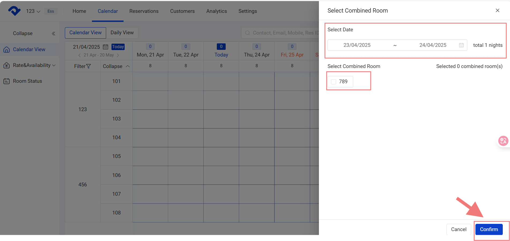Image resolution: width=510 pixels, height=241 pixels.
Task: Advance date range with right arrow
Action: click(x=118, y=55)
